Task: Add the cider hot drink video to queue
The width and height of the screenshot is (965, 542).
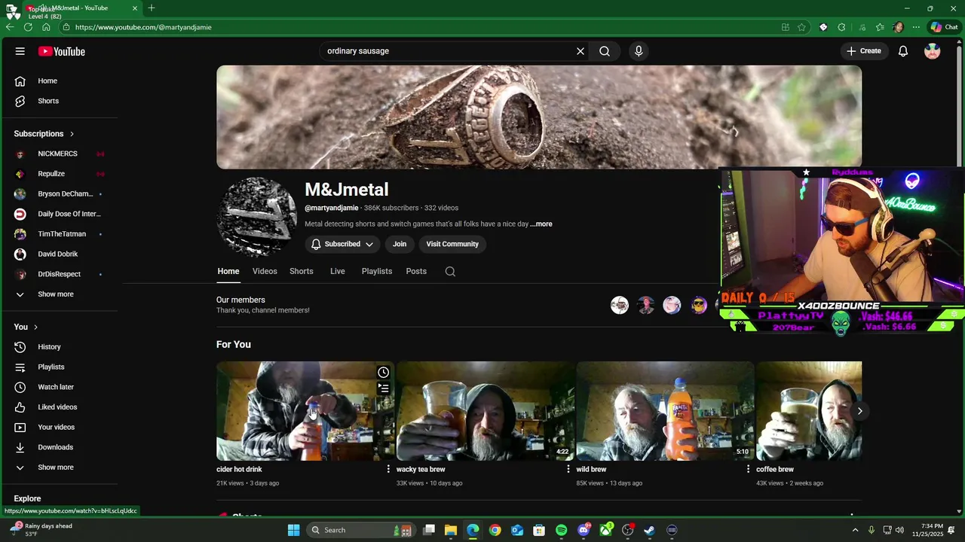Action: tap(384, 388)
